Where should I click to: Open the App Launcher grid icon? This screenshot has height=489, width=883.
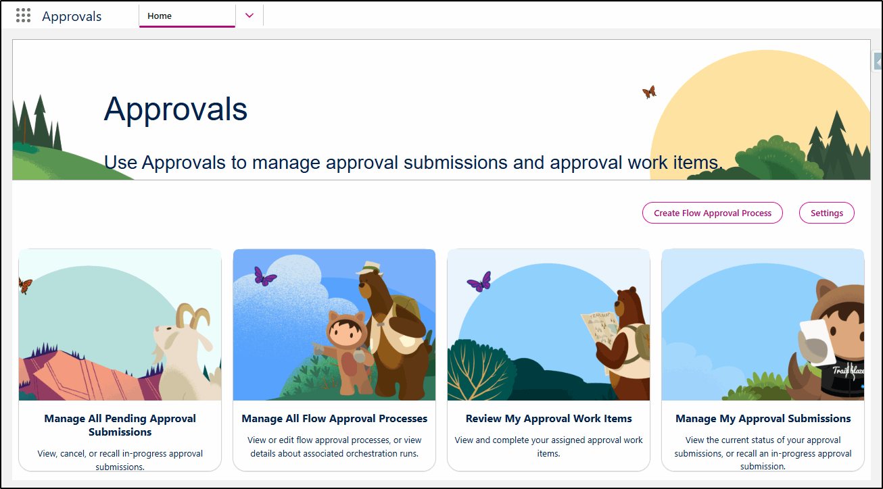click(24, 16)
